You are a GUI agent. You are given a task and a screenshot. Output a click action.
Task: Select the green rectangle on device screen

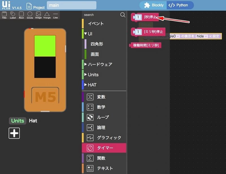click(45, 46)
